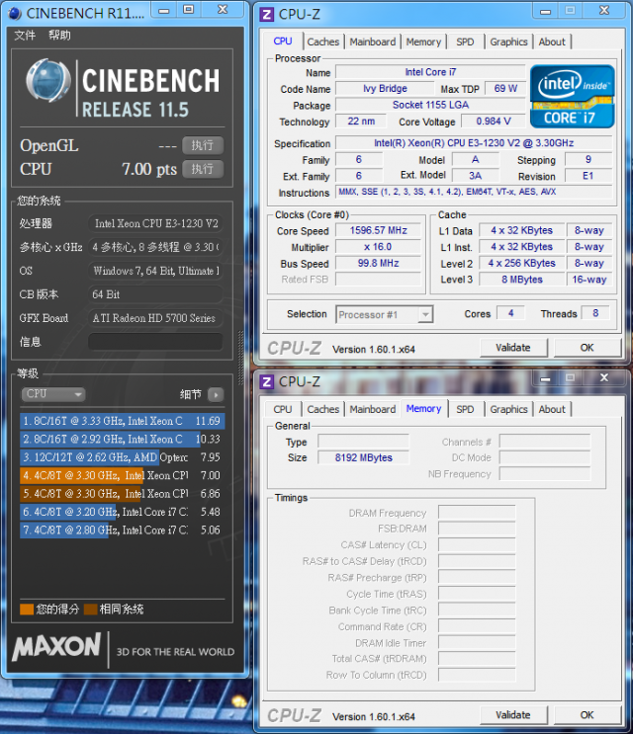Open the Memory tab in top CPU-Z window
This screenshot has width=633, height=735.
423,41
